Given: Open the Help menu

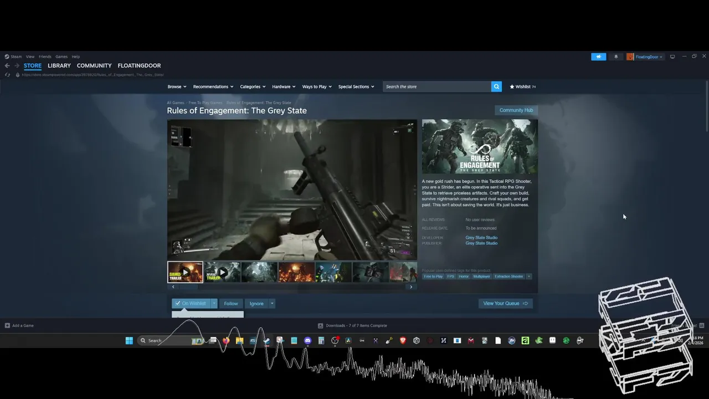Looking at the screenshot, I should 75,57.
